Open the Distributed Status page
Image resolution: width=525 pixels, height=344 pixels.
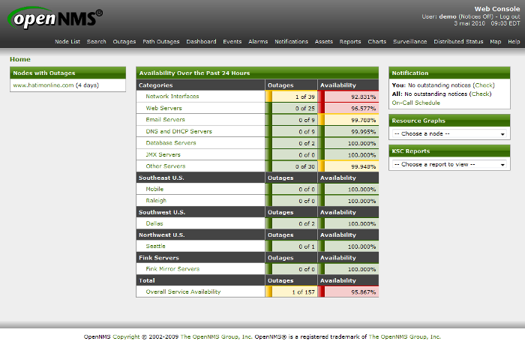[x=458, y=42]
